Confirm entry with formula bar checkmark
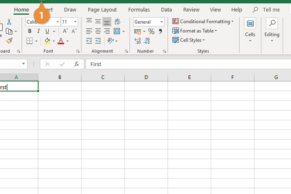Image resolution: width=291 pixels, height=194 pixels. (x=62, y=64)
